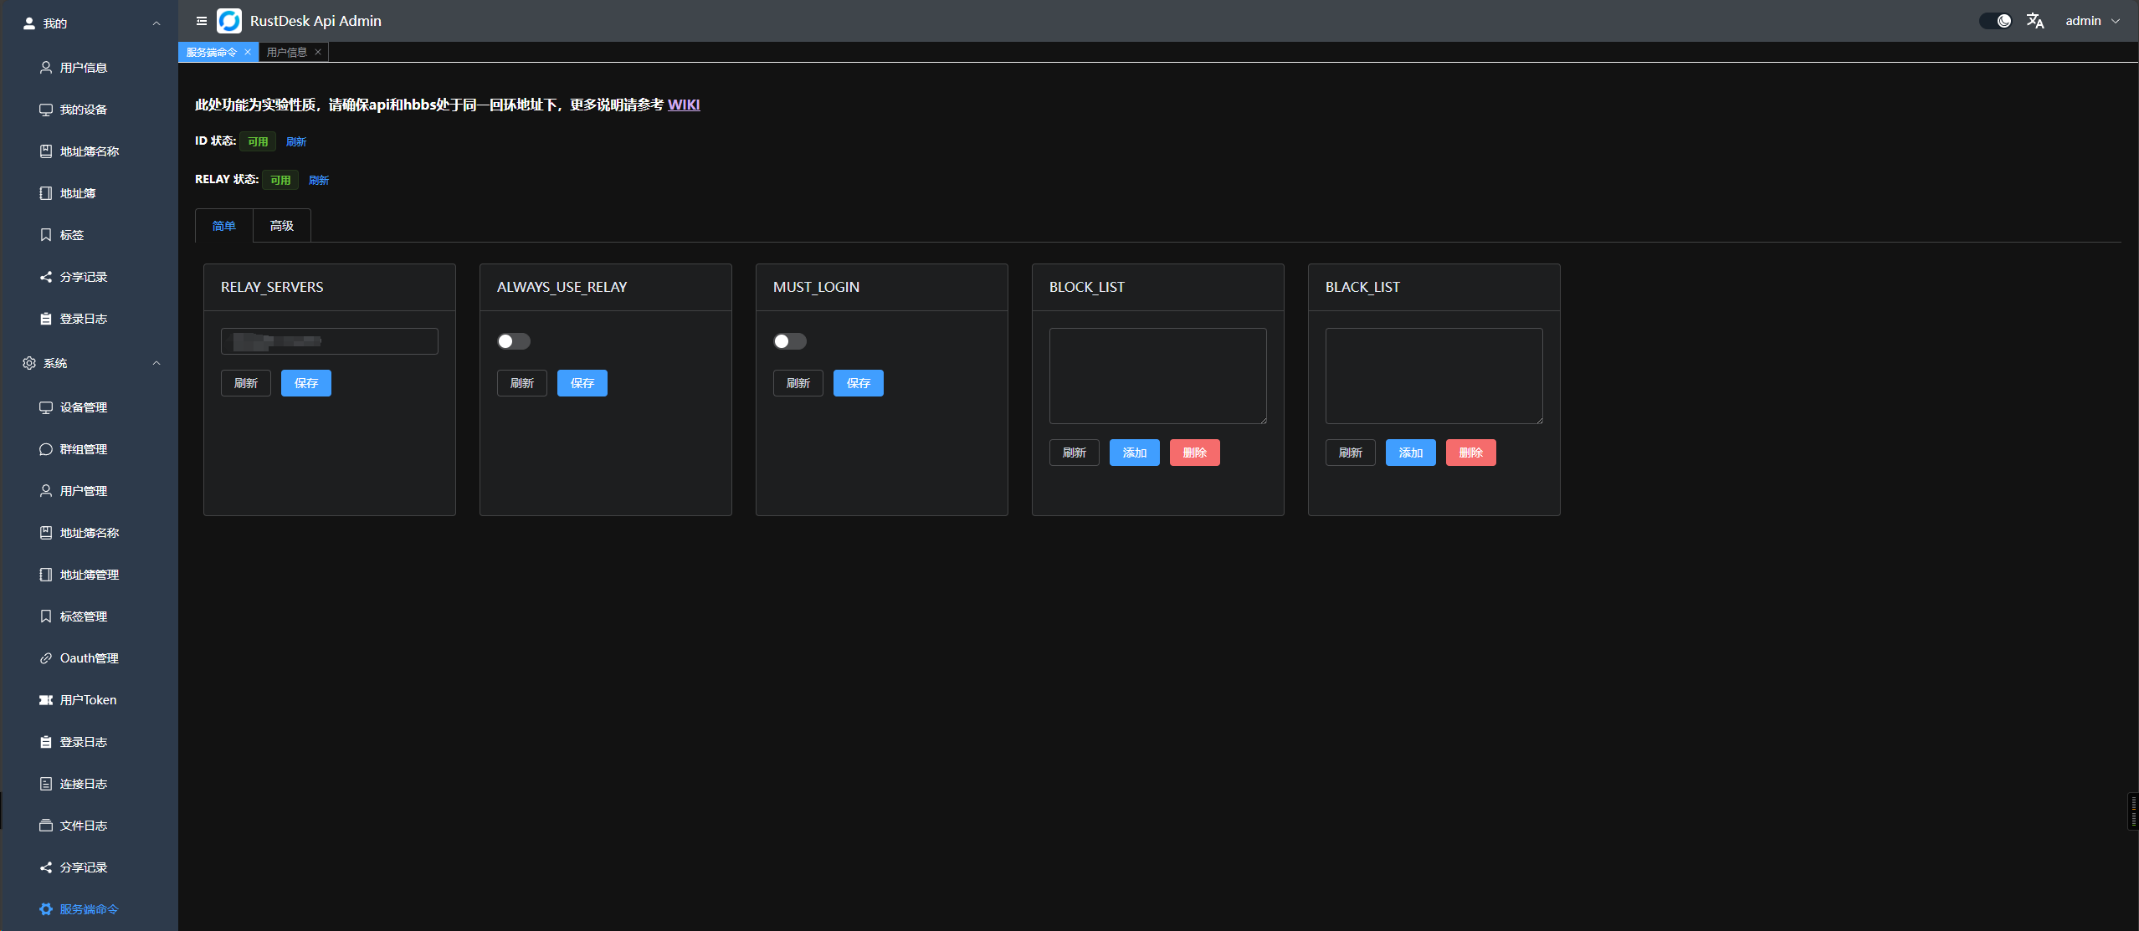Collapse the 系统 sidebar section

tap(156, 363)
